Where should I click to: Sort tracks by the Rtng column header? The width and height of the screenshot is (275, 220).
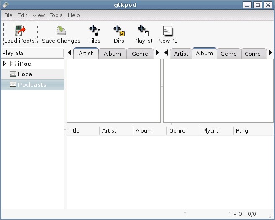[253, 130]
